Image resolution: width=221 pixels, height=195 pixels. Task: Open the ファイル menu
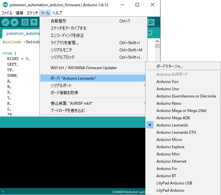coord(7,13)
